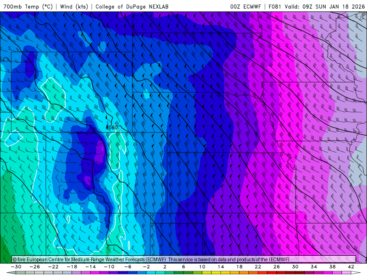
Task: Click the 6 colorbar tick label
Action: pyautogui.click(x=183, y=267)
